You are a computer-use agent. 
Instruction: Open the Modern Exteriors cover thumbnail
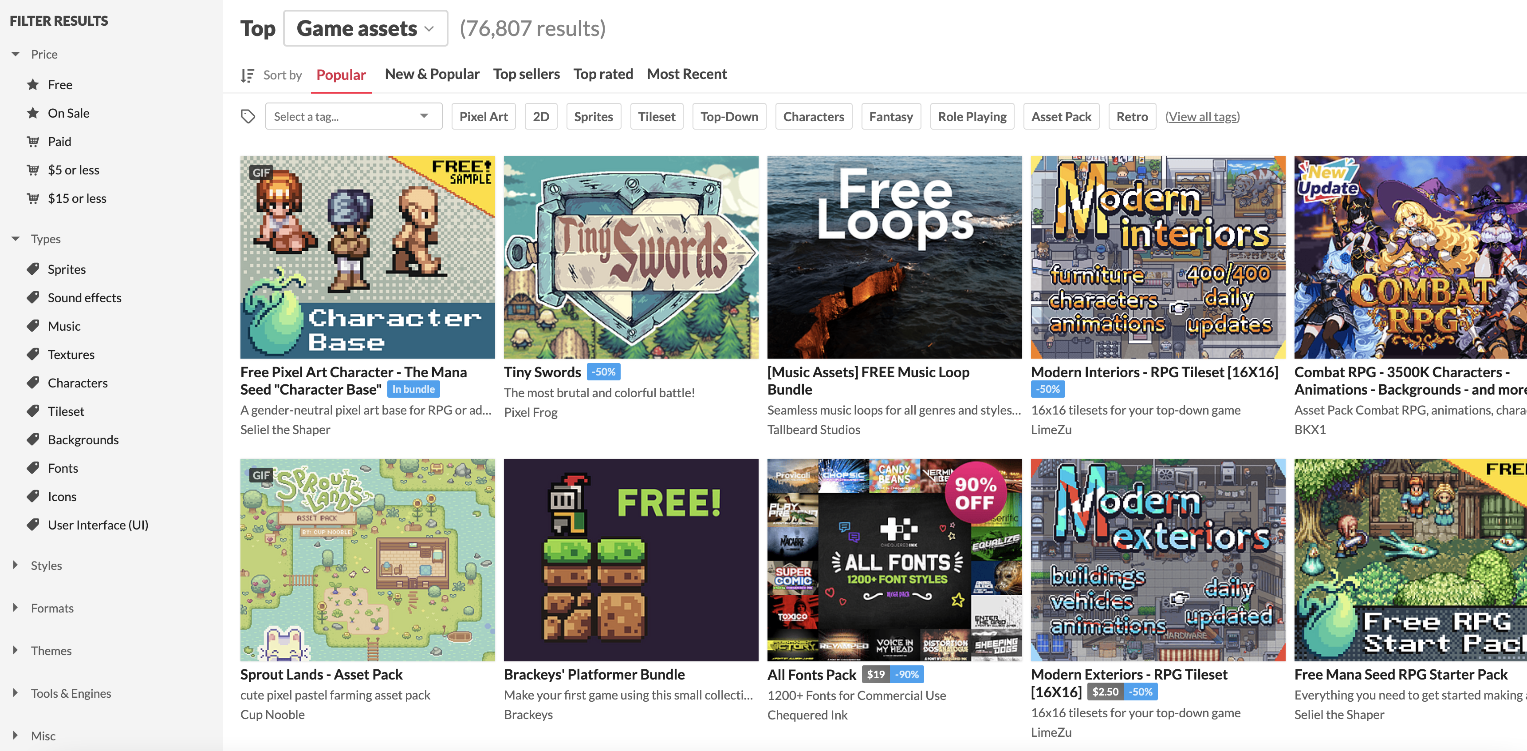[x=1158, y=560]
